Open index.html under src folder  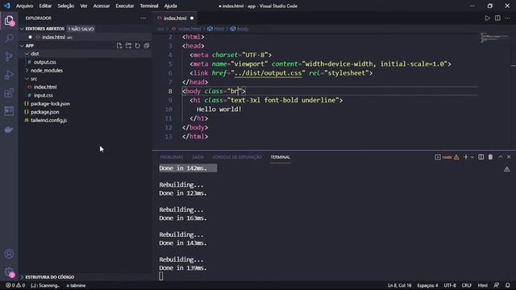[45, 87]
